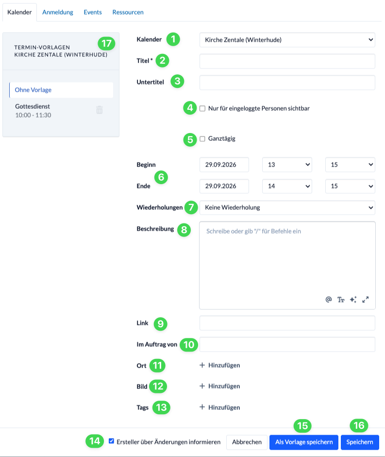Switch to the Ressourcen tab

[x=128, y=12]
